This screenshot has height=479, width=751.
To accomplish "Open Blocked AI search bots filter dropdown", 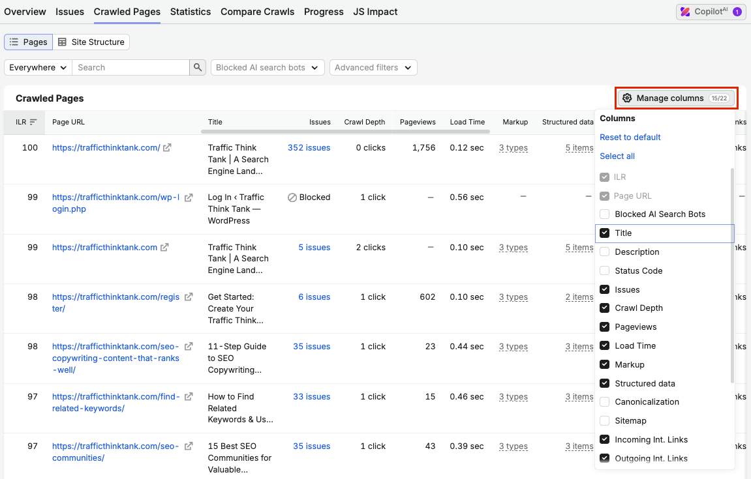I will [268, 68].
